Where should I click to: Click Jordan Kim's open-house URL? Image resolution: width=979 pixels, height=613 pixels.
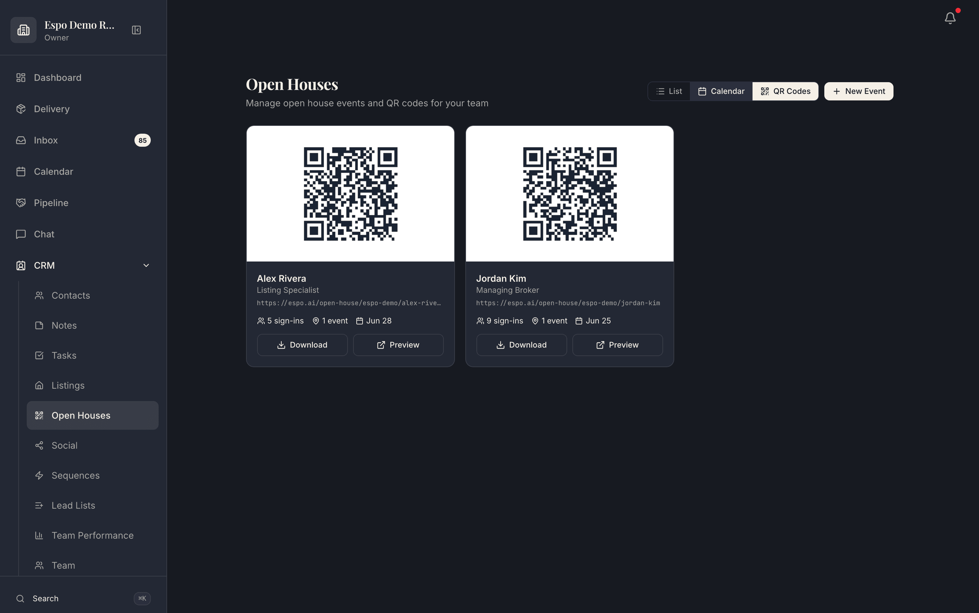pos(568,303)
